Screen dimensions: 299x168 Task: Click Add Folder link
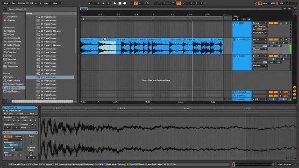click(14, 91)
